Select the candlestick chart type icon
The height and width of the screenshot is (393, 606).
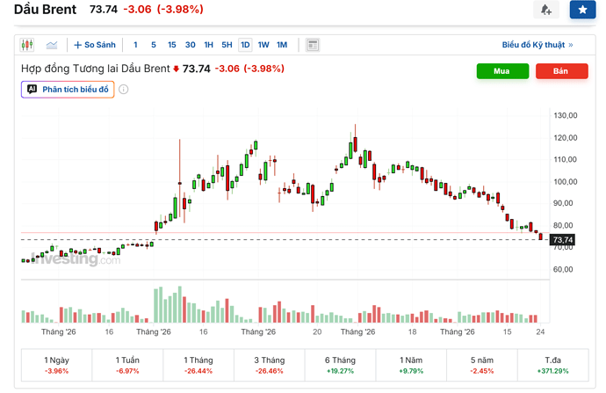27,45
